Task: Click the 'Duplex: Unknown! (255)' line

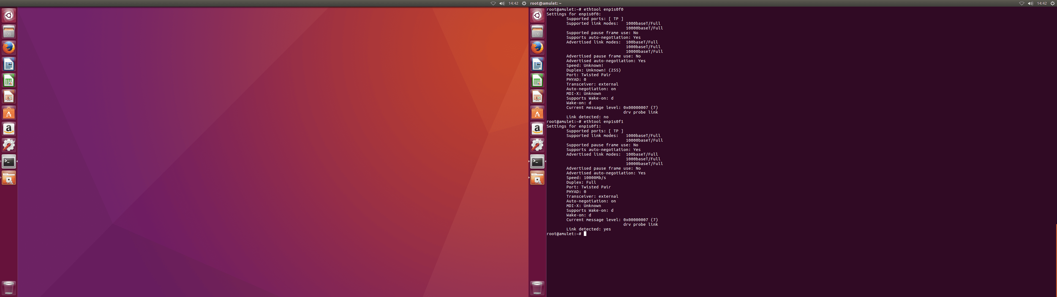Action: tap(593, 70)
